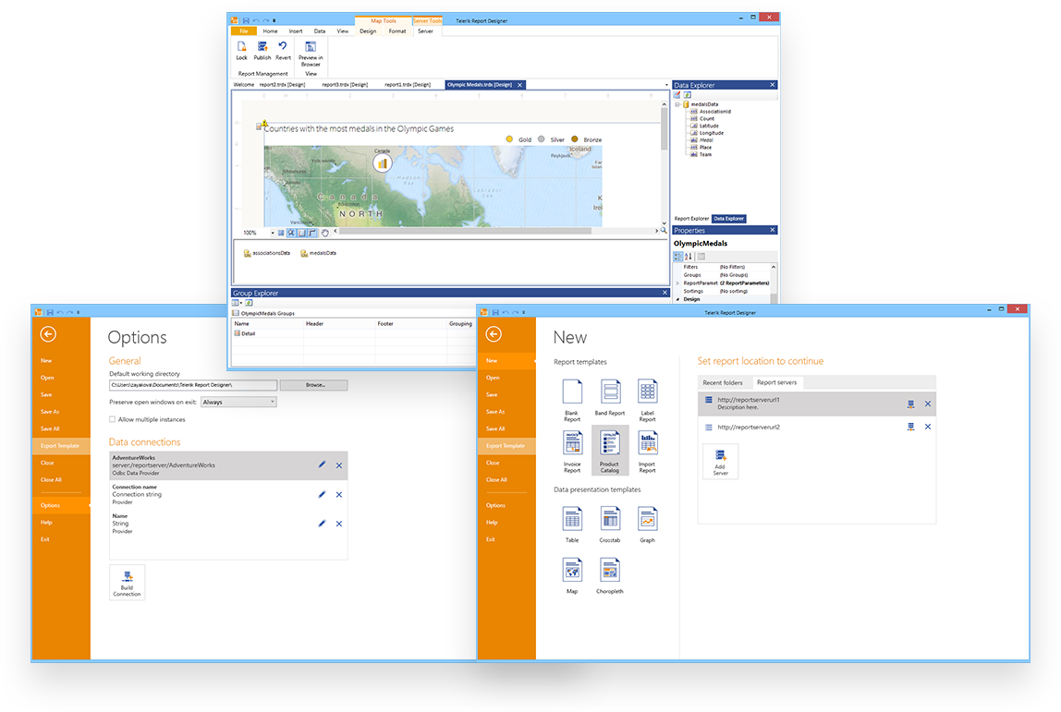The image size is (1061, 712).
Task: Click the pan hand tool below map
Action: [324, 233]
